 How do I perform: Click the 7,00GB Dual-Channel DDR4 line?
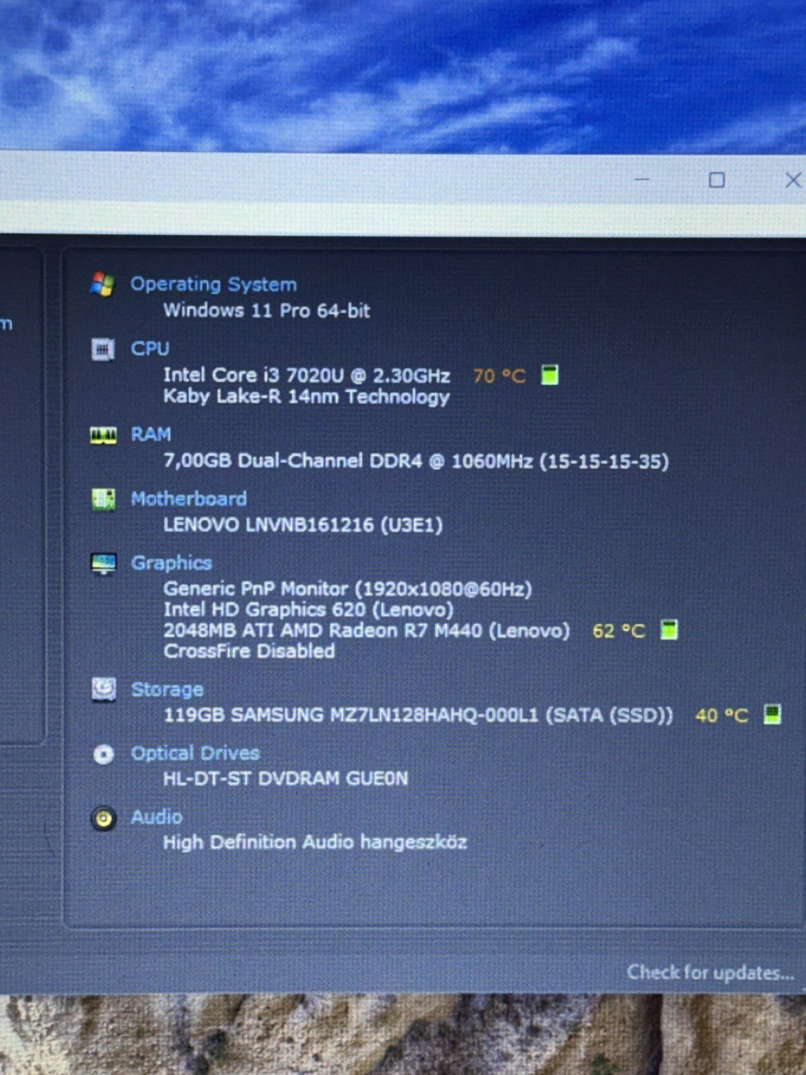416,461
